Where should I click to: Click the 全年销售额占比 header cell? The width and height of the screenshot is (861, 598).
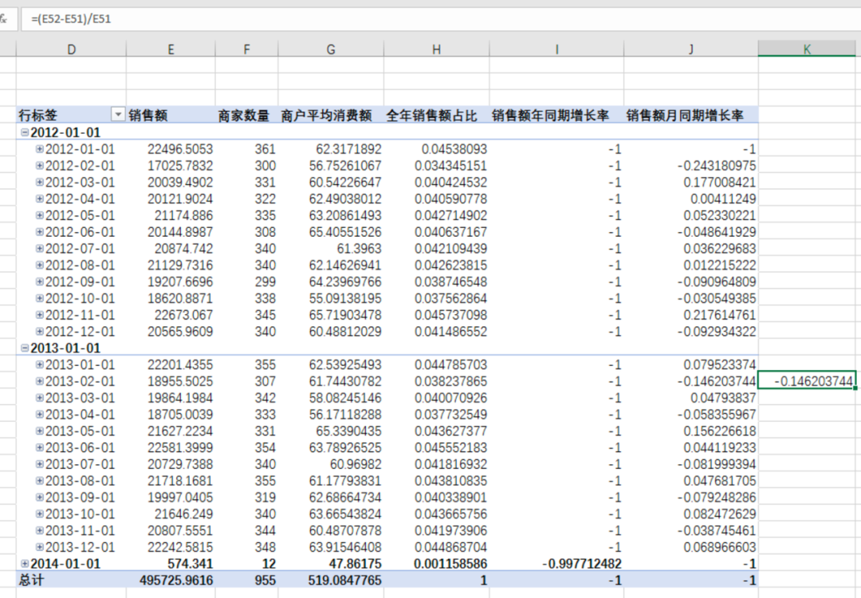pos(436,116)
